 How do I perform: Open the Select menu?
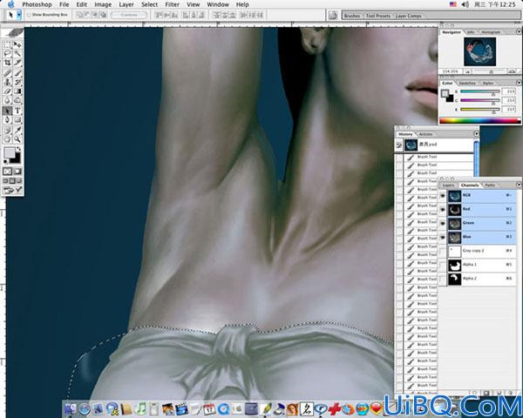point(149,4)
